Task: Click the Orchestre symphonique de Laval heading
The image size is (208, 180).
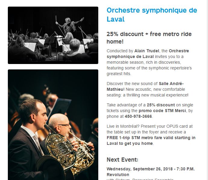Action: [152, 15]
